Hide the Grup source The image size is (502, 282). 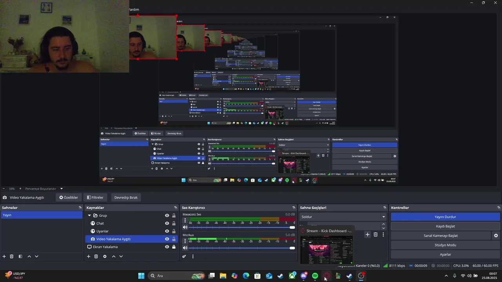click(167, 215)
